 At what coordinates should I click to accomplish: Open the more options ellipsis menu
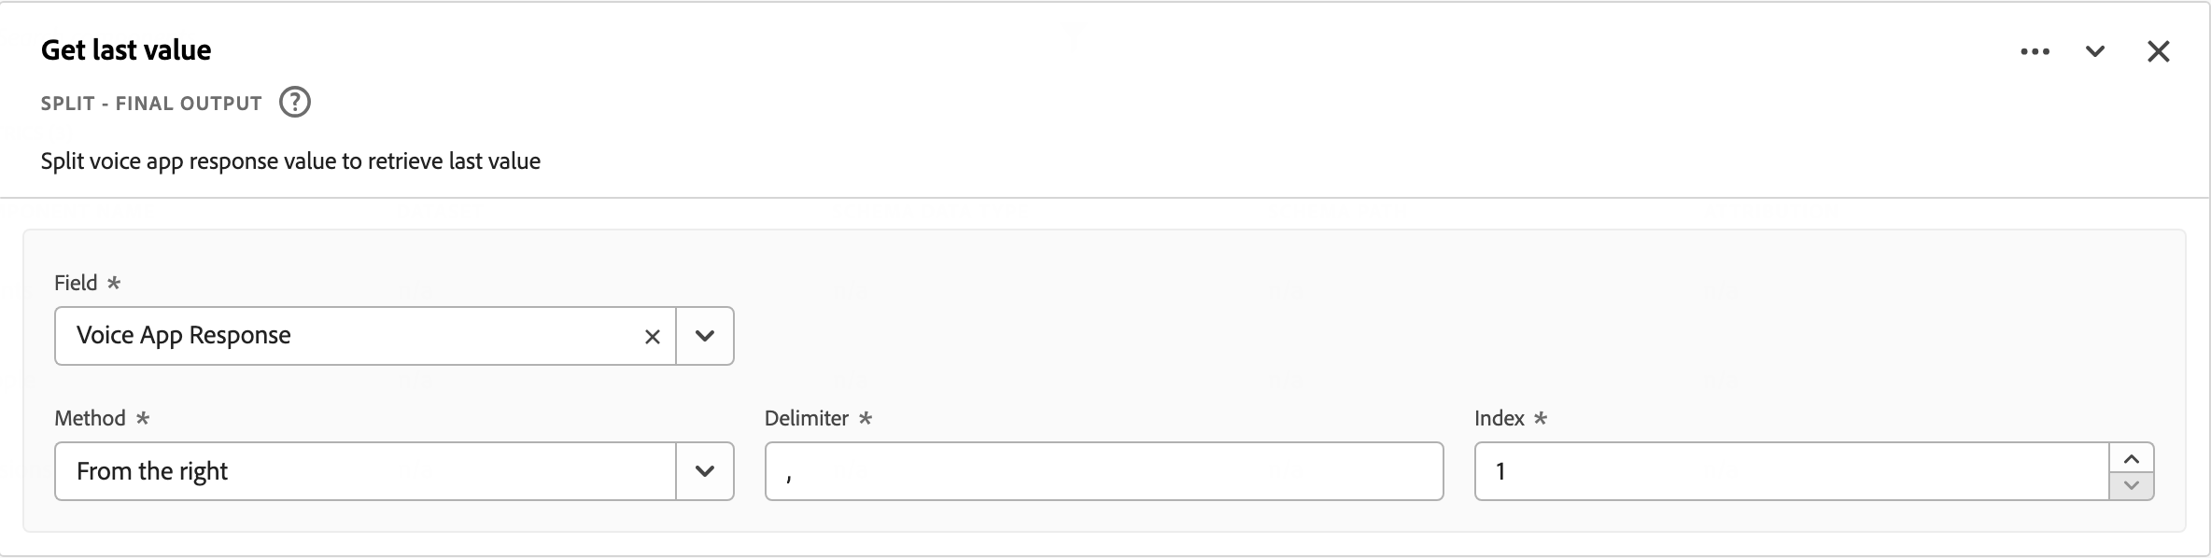click(x=2035, y=51)
